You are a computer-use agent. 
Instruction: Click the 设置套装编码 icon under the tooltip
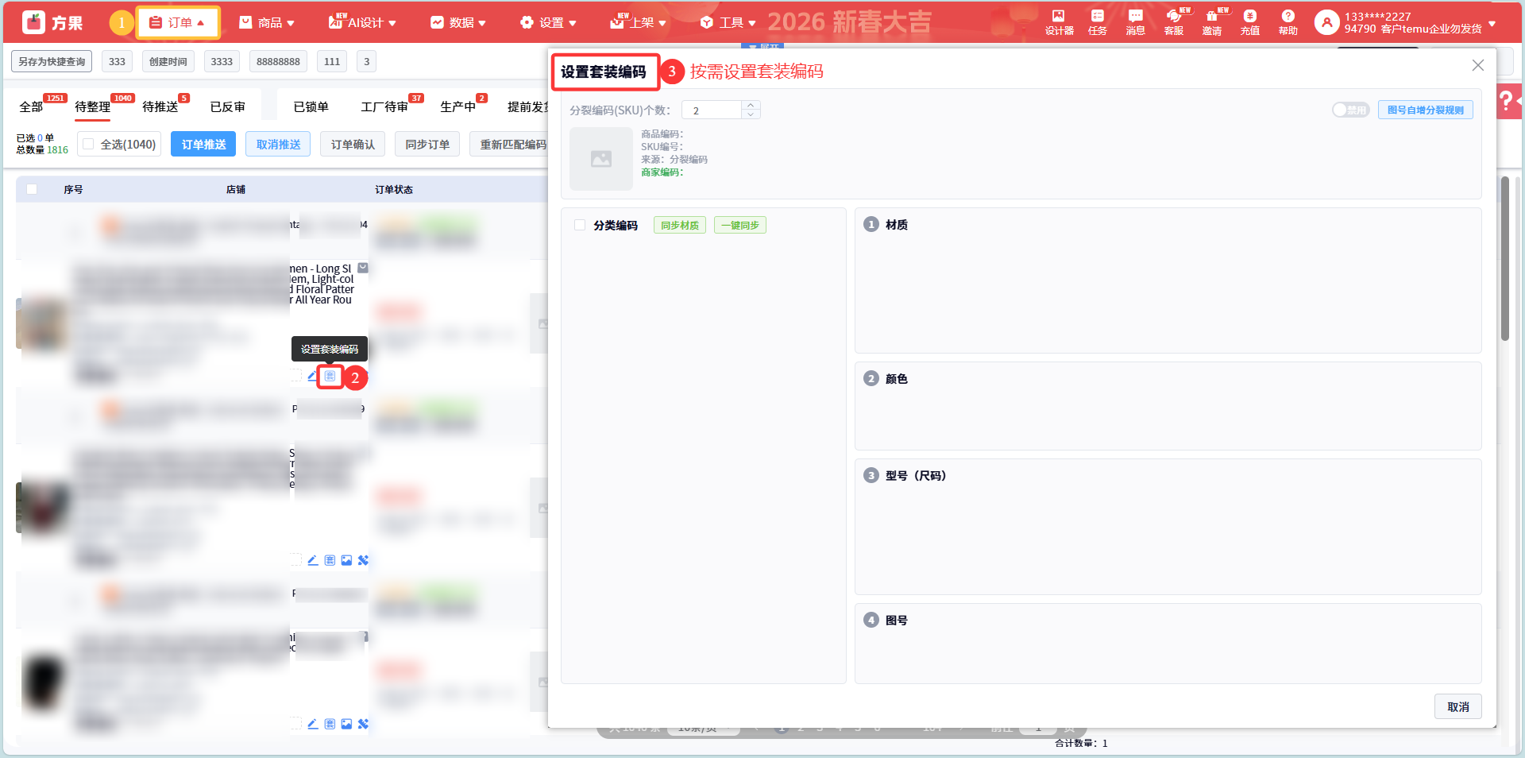[x=330, y=376]
